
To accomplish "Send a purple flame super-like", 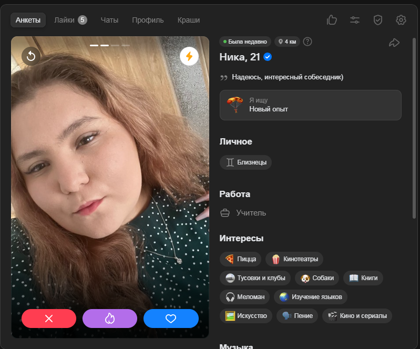I will click(x=110, y=319).
